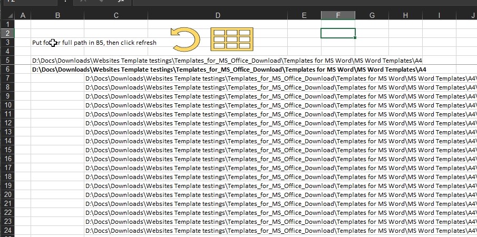The width and height of the screenshot is (477, 237).
Task: Click the Select All corner triangle
Action: coord(7,16)
